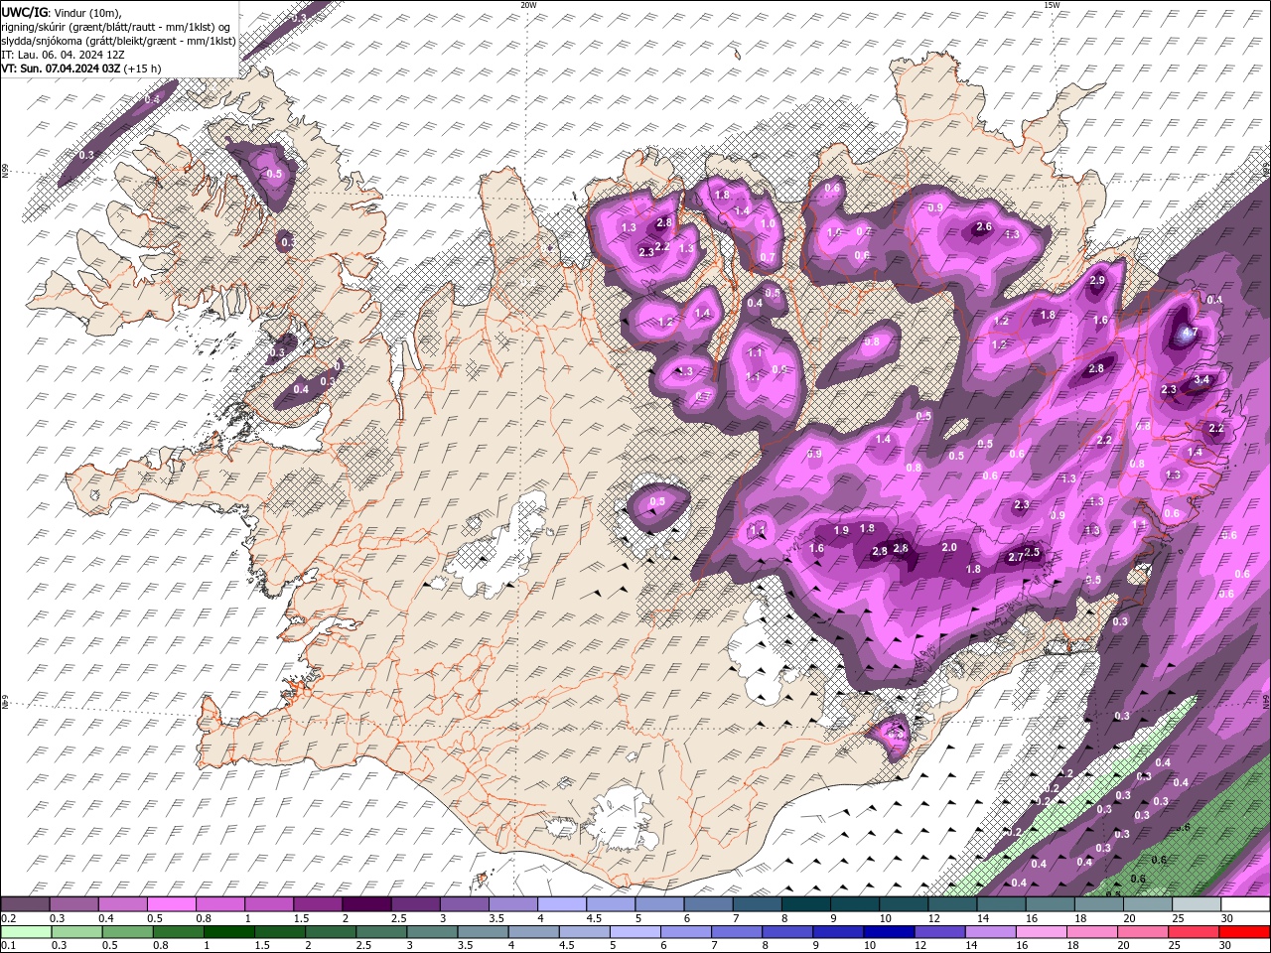1271x953 pixels.
Task: Select the snow scale swatch starting at 0.2
Action: [x=25, y=904]
